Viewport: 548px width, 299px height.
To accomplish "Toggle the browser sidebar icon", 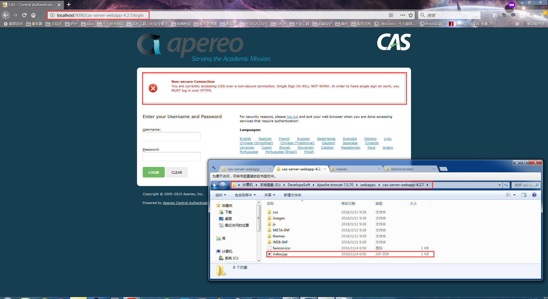I will click(522, 15).
